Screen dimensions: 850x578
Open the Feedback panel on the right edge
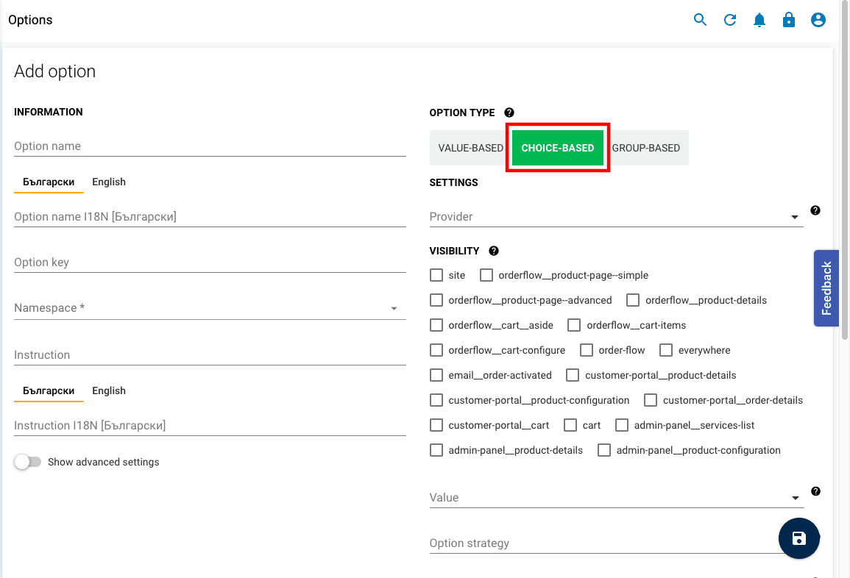pyautogui.click(x=826, y=288)
